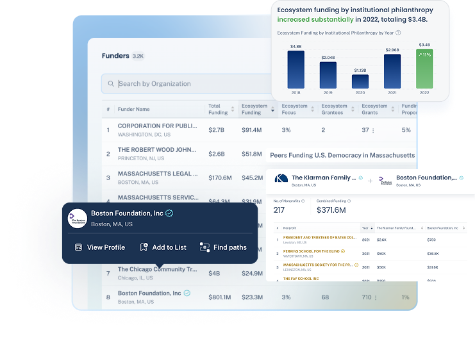The height and width of the screenshot is (339, 475).
Task: Sort by Ecosystem Focus column
Action: [x=294, y=109]
